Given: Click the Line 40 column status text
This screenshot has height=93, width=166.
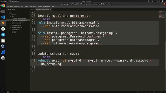Looking at the screenshot, I should [x=14, y=92].
